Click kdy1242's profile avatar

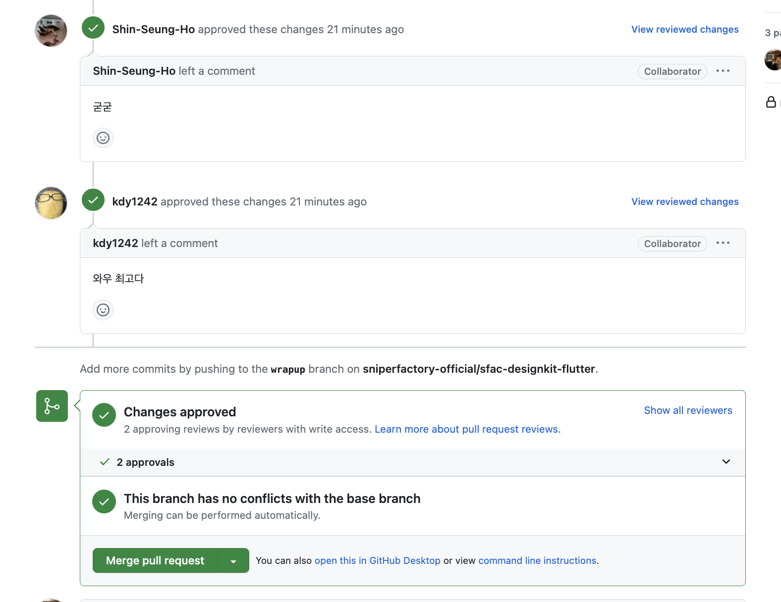point(51,203)
